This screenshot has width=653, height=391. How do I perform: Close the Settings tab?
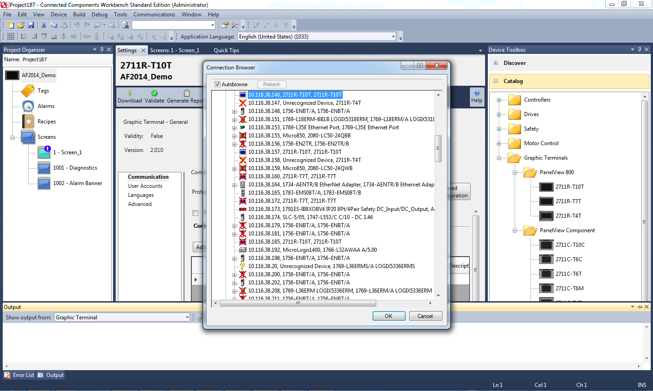[143, 50]
